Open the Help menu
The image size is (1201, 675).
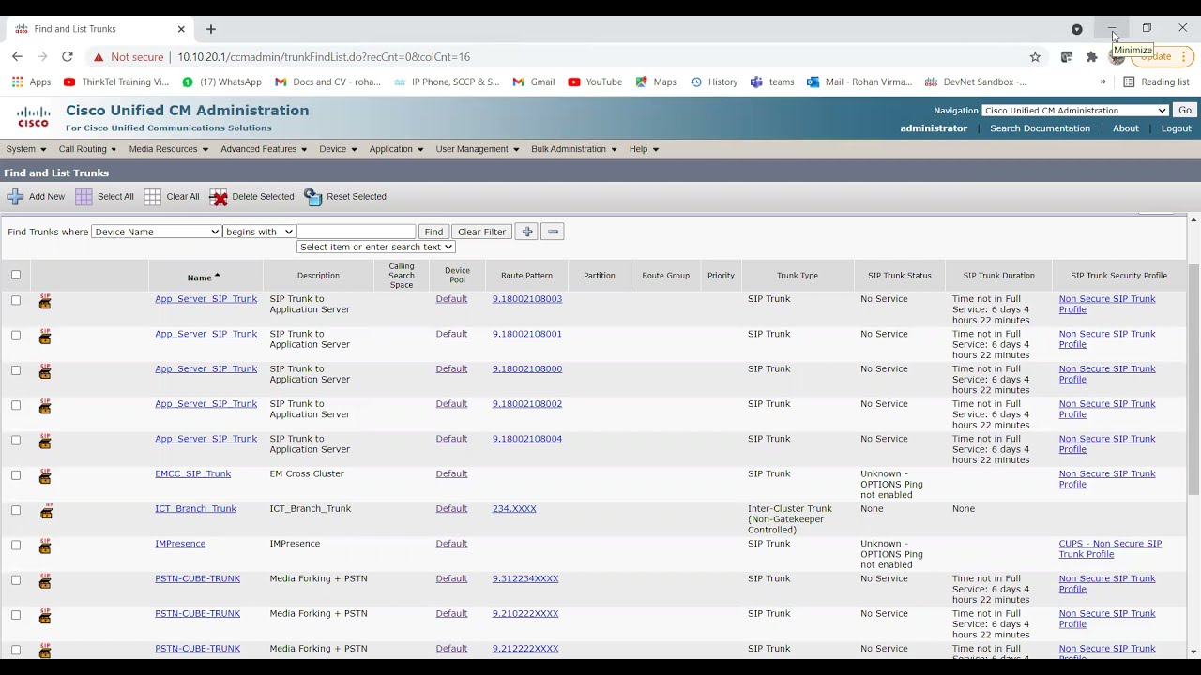[644, 149]
